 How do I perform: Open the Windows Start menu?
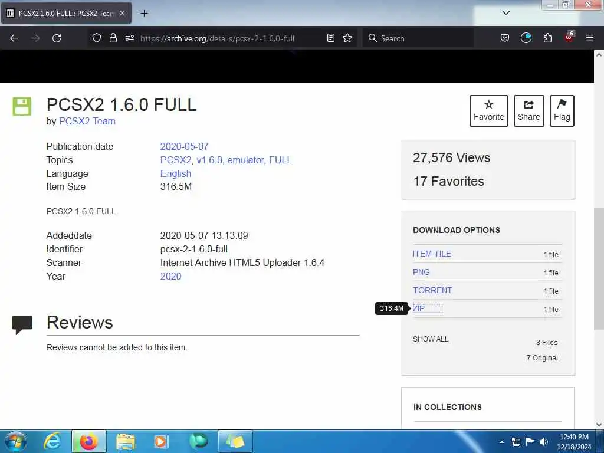pos(16,441)
